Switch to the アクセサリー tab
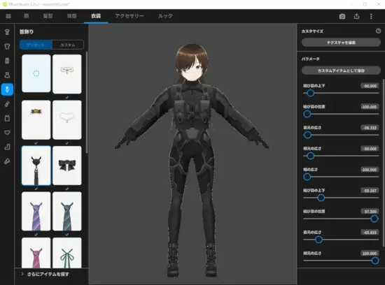This screenshot has height=285, width=385. pyautogui.click(x=129, y=16)
